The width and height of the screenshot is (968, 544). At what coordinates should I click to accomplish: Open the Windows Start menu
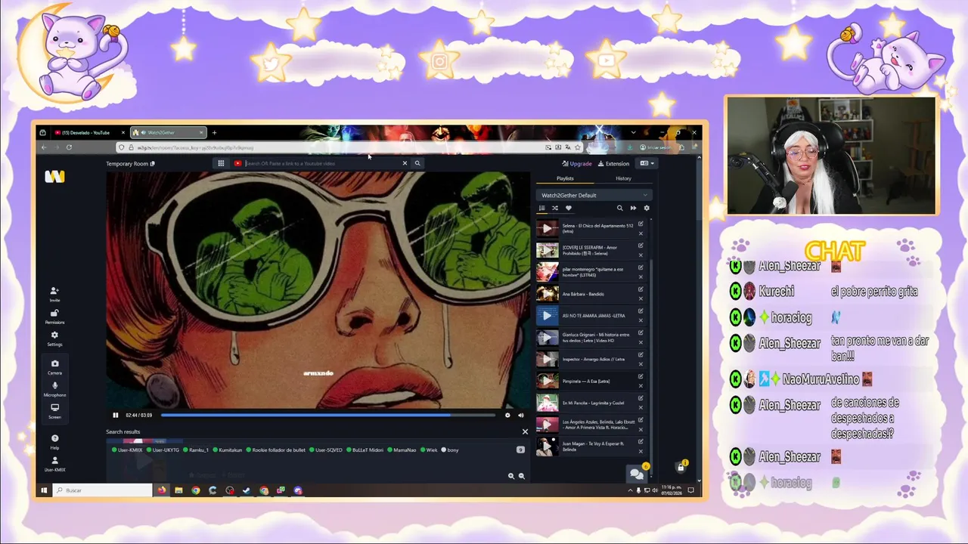pyautogui.click(x=43, y=490)
